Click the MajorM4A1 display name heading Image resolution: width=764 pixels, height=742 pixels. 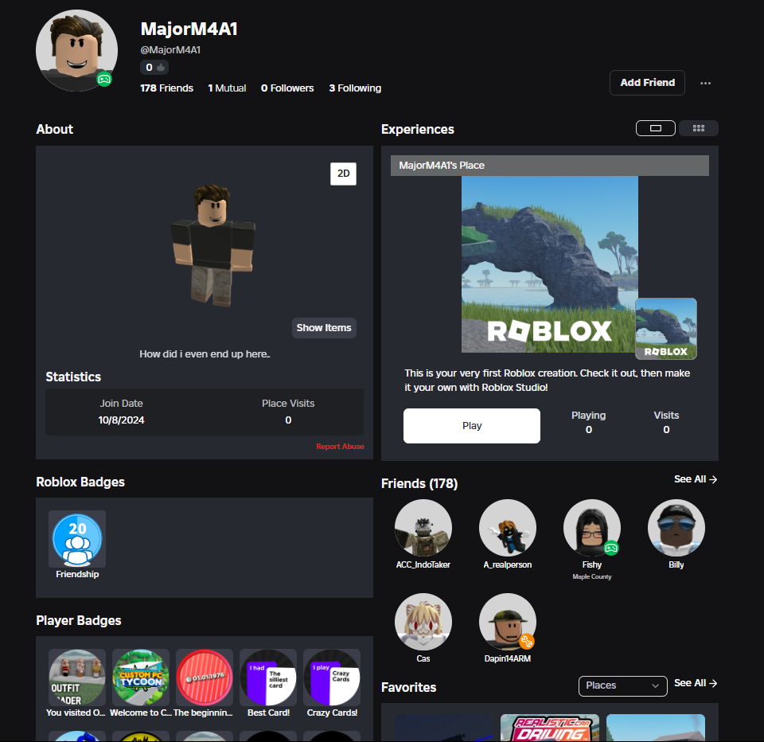tap(189, 29)
